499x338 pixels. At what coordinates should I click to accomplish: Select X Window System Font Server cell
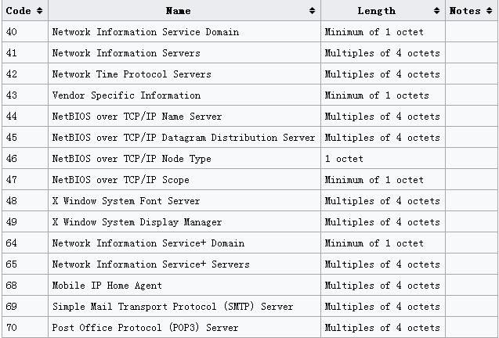pos(126,201)
